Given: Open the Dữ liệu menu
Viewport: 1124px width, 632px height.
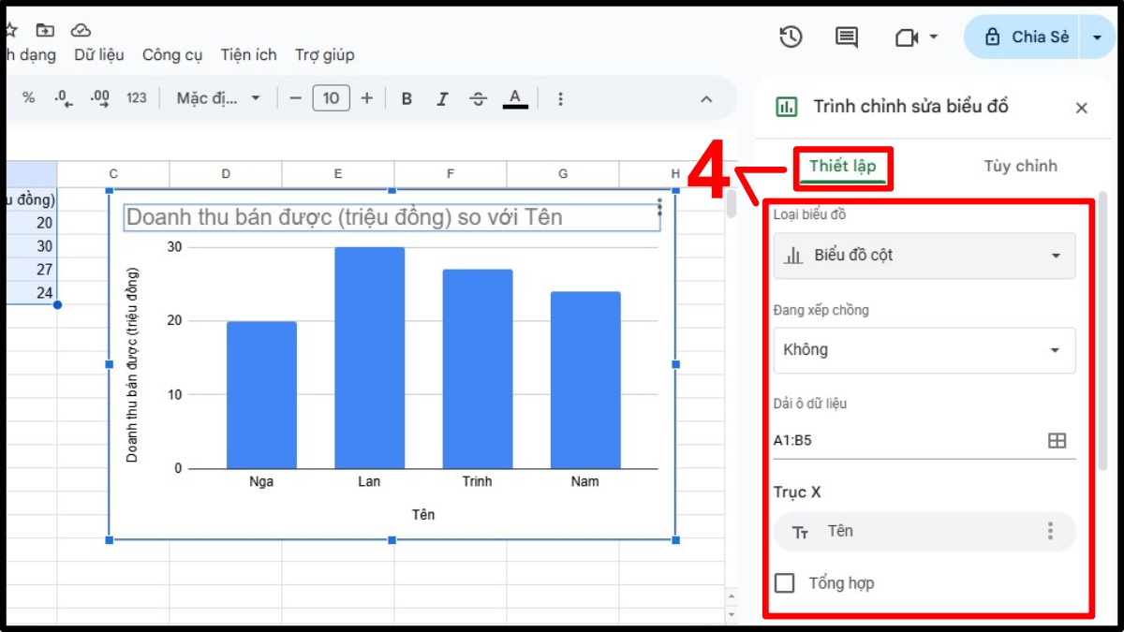Looking at the screenshot, I should click(99, 55).
